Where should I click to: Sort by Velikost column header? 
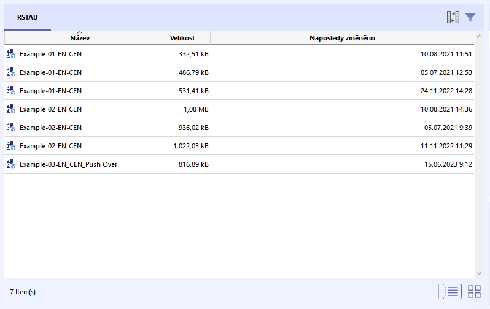coord(182,38)
